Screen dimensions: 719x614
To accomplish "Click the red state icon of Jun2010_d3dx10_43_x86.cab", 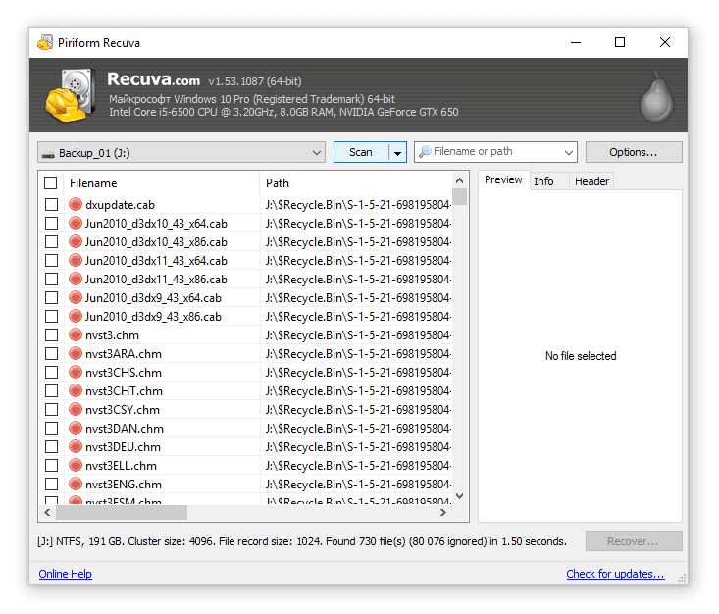I will 76,241.
